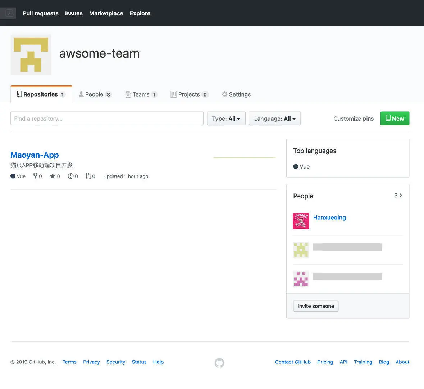Open About footer link
Screen dimensions: 424x389
pos(402,362)
